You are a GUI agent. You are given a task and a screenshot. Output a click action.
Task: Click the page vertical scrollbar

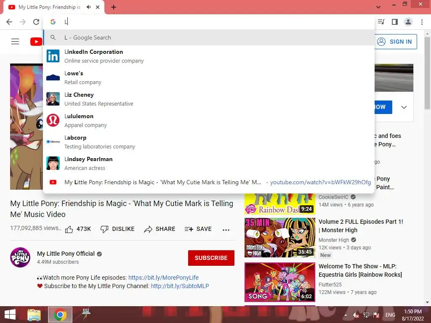pyautogui.click(x=427, y=74)
